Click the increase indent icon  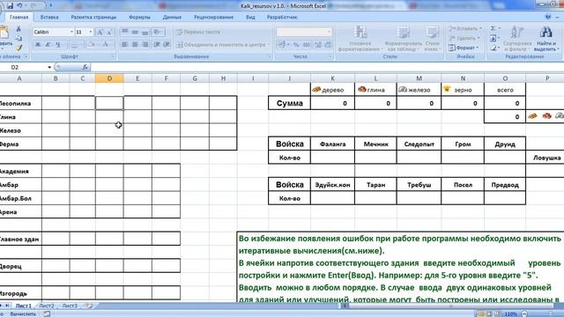(167, 45)
